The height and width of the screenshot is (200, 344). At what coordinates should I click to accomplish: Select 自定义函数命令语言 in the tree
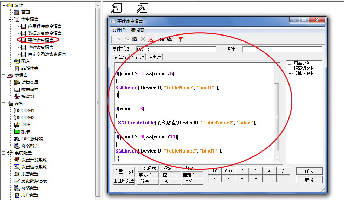[x=47, y=54]
